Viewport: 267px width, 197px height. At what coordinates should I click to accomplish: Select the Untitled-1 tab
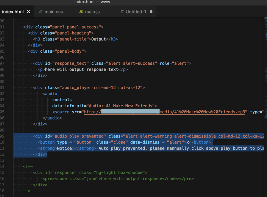[136, 11]
